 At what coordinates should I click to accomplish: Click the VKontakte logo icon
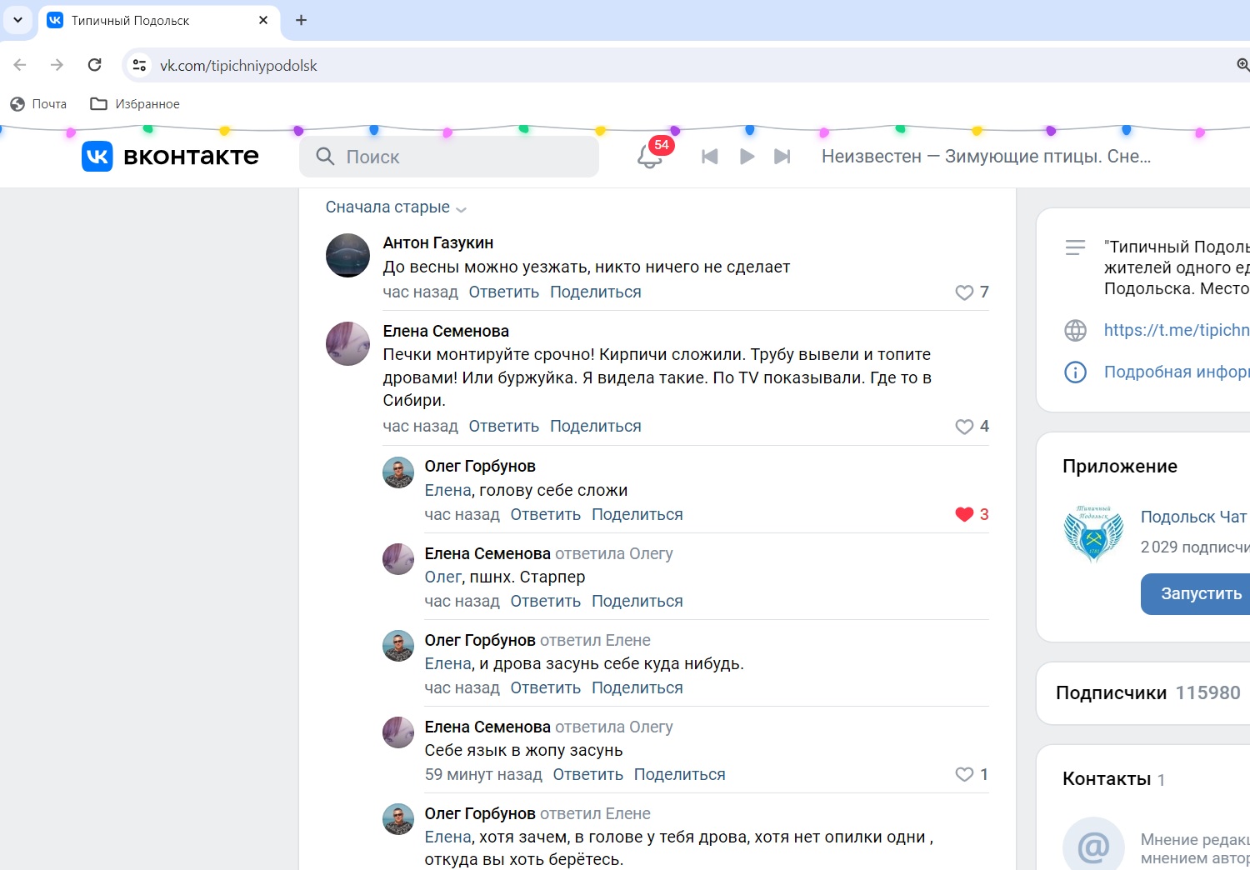click(97, 157)
